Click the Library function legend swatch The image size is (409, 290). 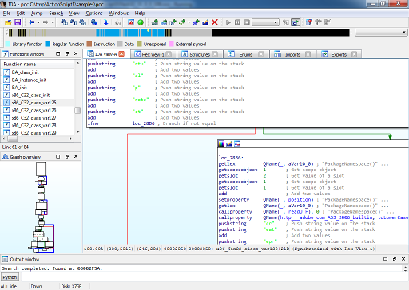click(8, 44)
